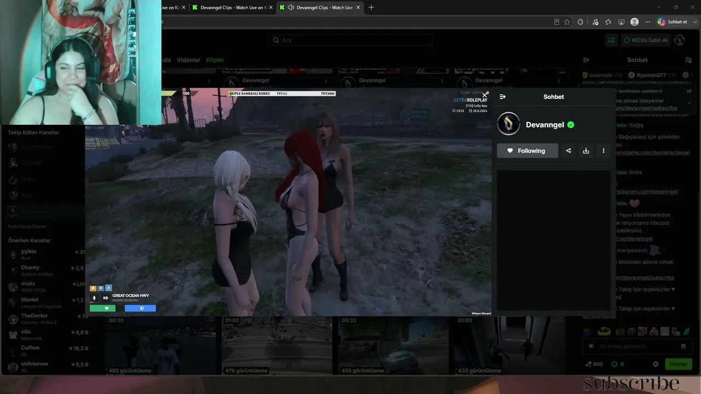Click the busmods chat badge in leaderboard
Screen dimensions: 701x394
pos(602,75)
